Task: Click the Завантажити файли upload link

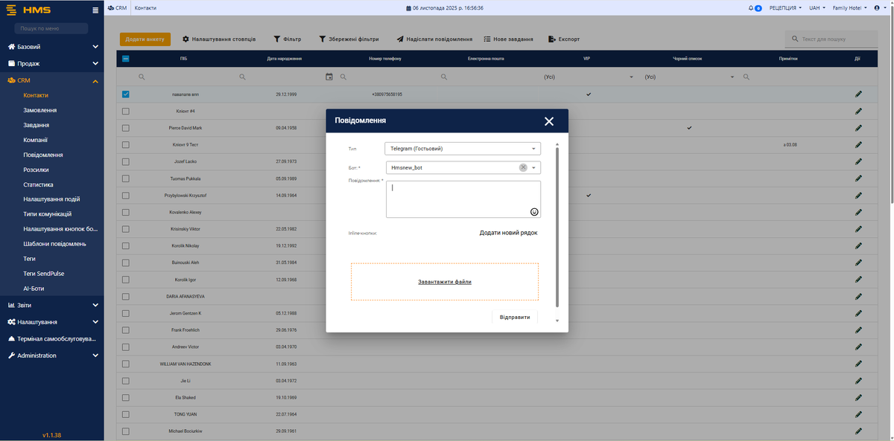Action: point(445,282)
